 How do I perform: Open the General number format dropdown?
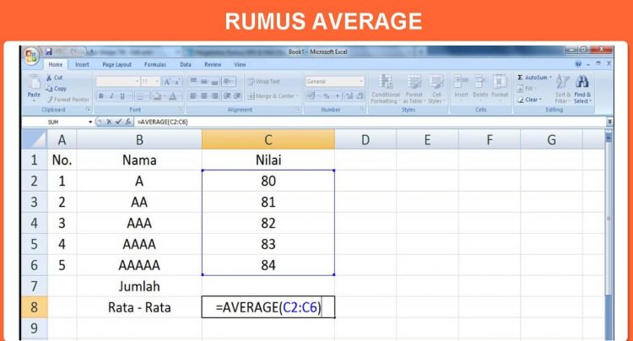point(361,82)
